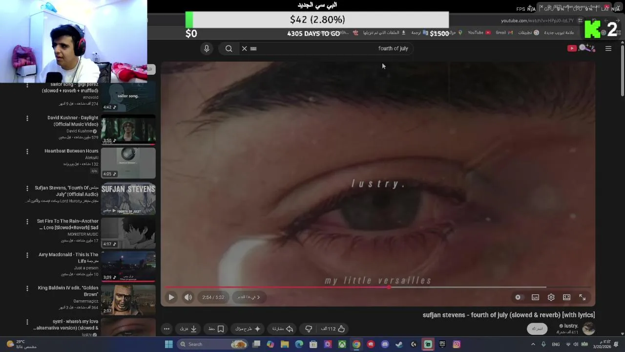Search by voice microphone icon
The width and height of the screenshot is (625, 352).
click(207, 48)
